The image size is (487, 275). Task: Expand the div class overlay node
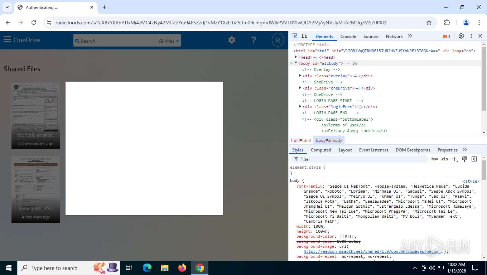click(300, 76)
